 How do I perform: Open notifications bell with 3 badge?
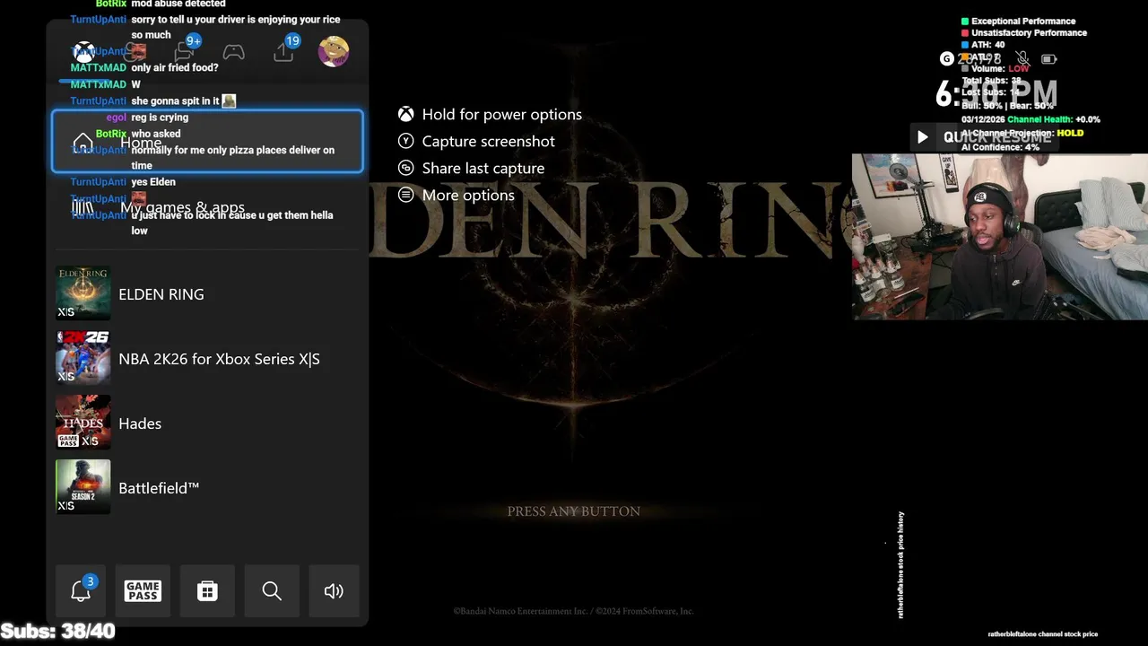(81, 590)
